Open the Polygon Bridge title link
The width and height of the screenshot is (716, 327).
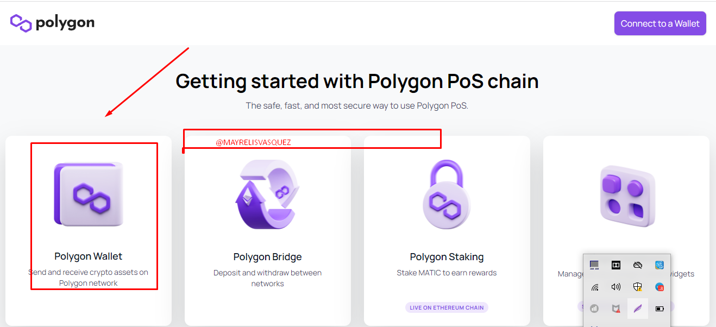pyautogui.click(x=267, y=257)
